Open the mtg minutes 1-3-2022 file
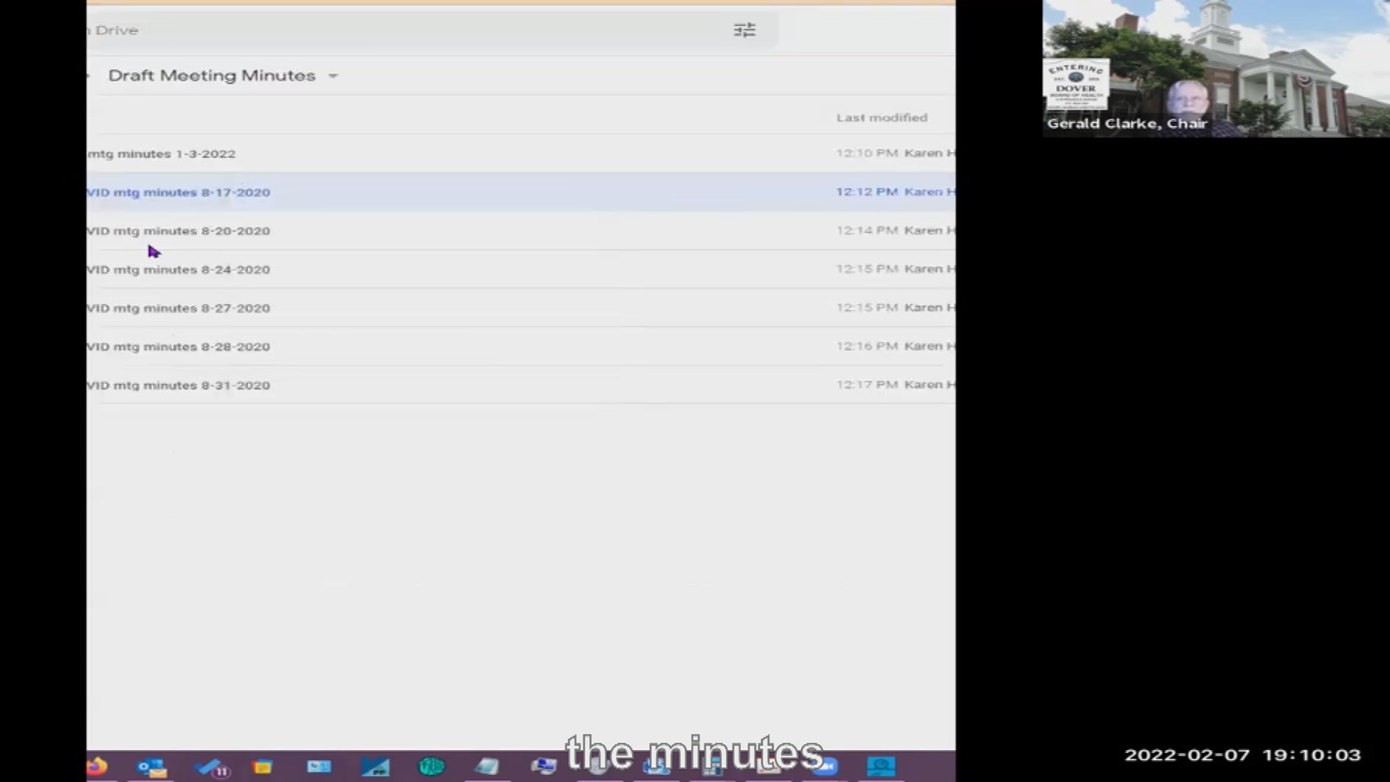Viewport: 1390px width, 782px height. point(162,154)
